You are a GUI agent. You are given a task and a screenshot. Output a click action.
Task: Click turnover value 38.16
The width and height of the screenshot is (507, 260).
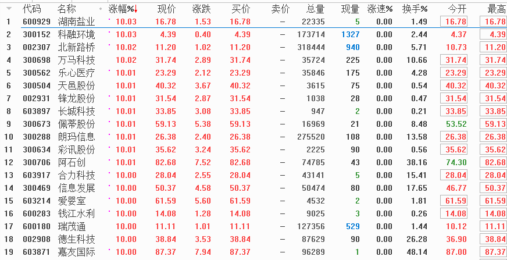pyautogui.click(x=416, y=162)
